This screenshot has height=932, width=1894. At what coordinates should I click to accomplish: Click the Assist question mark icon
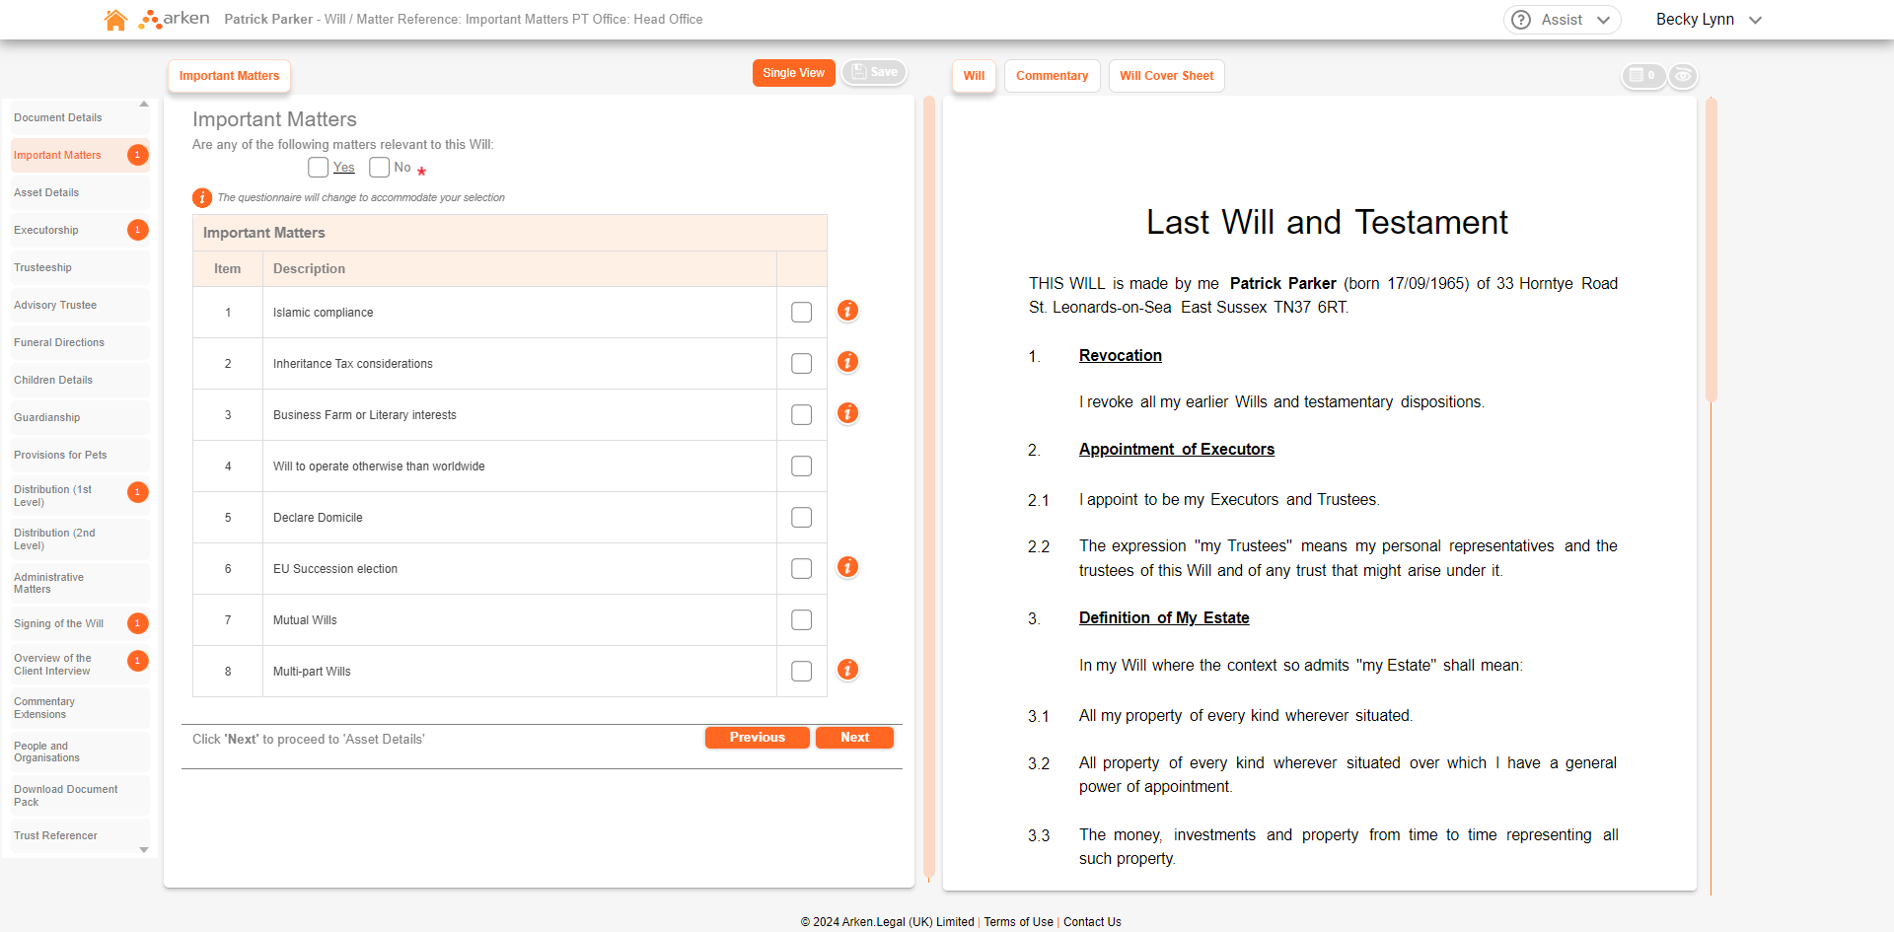(x=1521, y=20)
